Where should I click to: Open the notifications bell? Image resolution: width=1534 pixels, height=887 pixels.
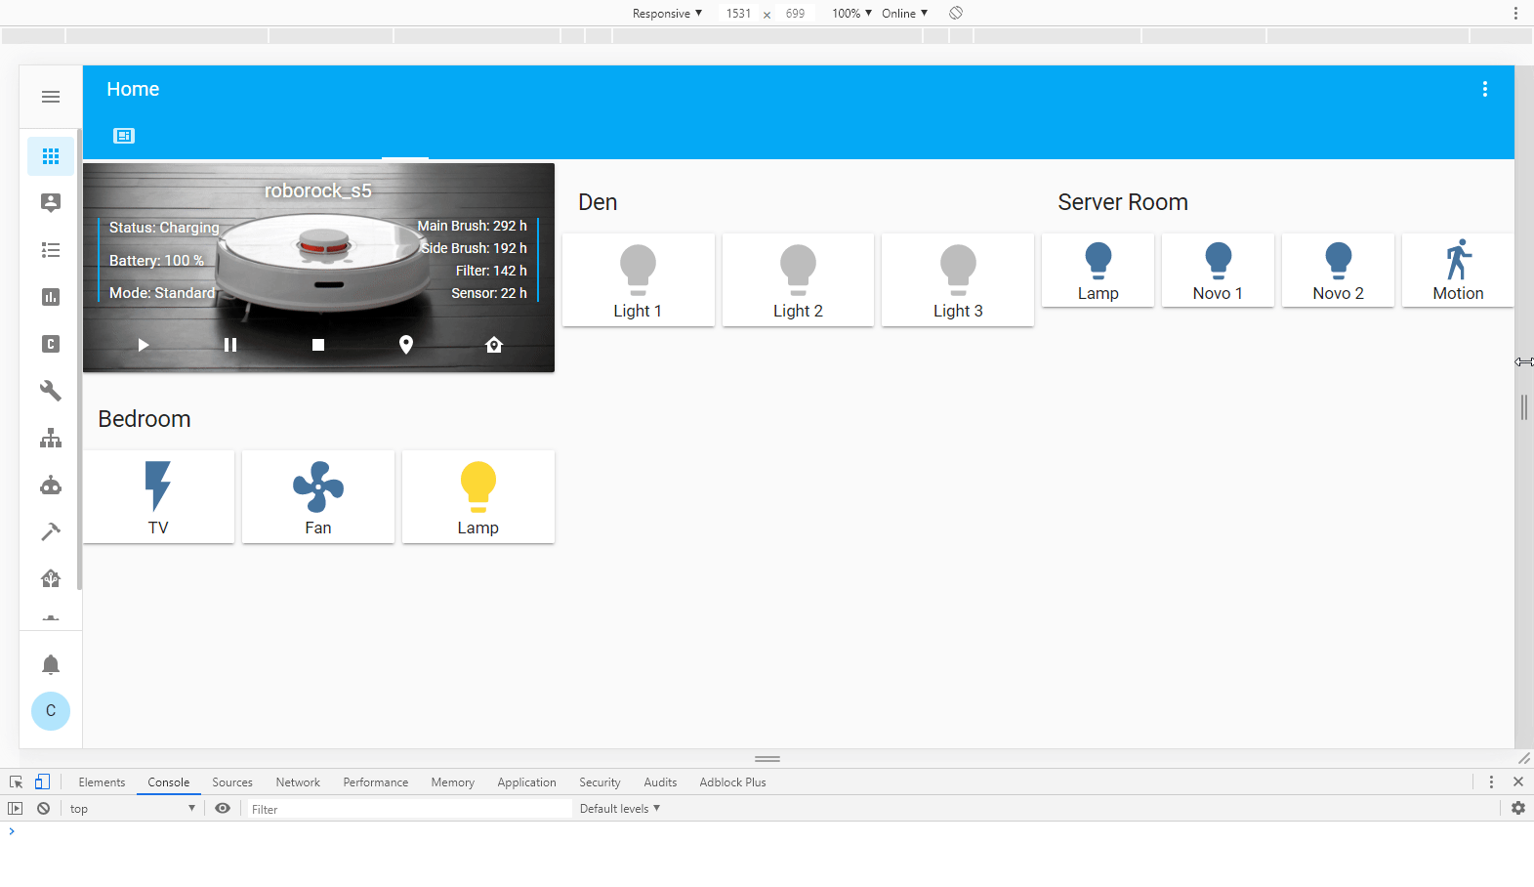click(x=51, y=665)
